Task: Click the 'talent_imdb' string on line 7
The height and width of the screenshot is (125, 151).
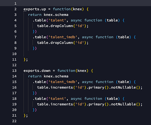Action: click(63, 37)
